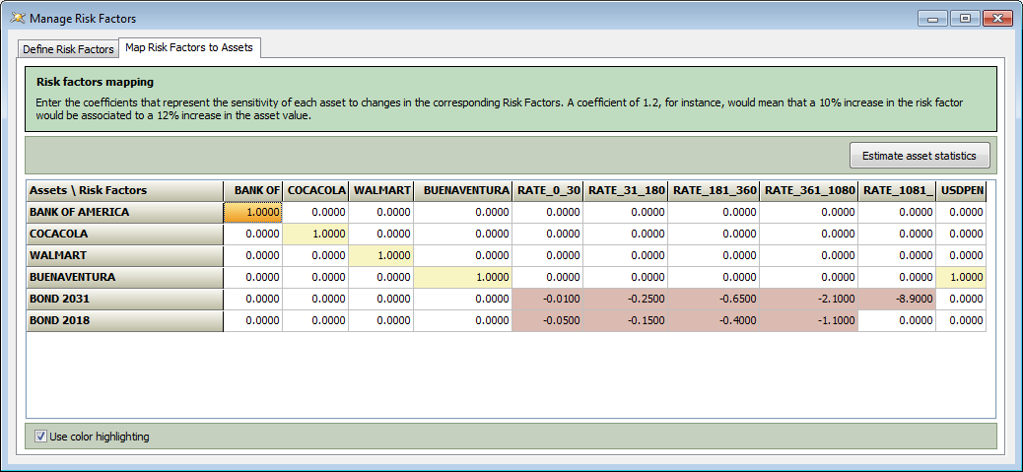Select the COCACOLA row header
1023x472 pixels.
[124, 235]
